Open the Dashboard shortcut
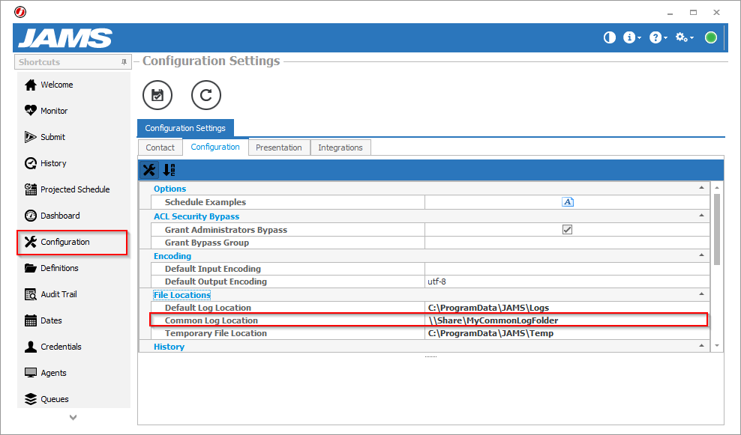This screenshot has width=741, height=435. [x=52, y=216]
